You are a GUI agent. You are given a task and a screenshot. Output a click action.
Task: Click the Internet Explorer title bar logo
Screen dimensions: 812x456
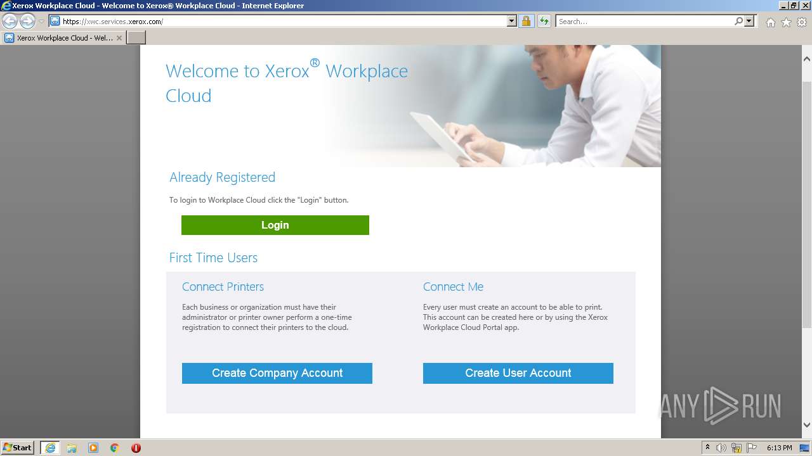[6, 6]
